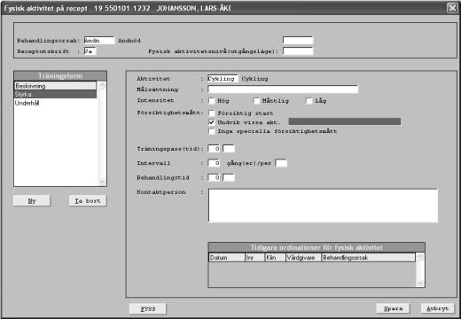
Task: Click the Behandlingsorsak column header in table
Action: click(x=368, y=258)
